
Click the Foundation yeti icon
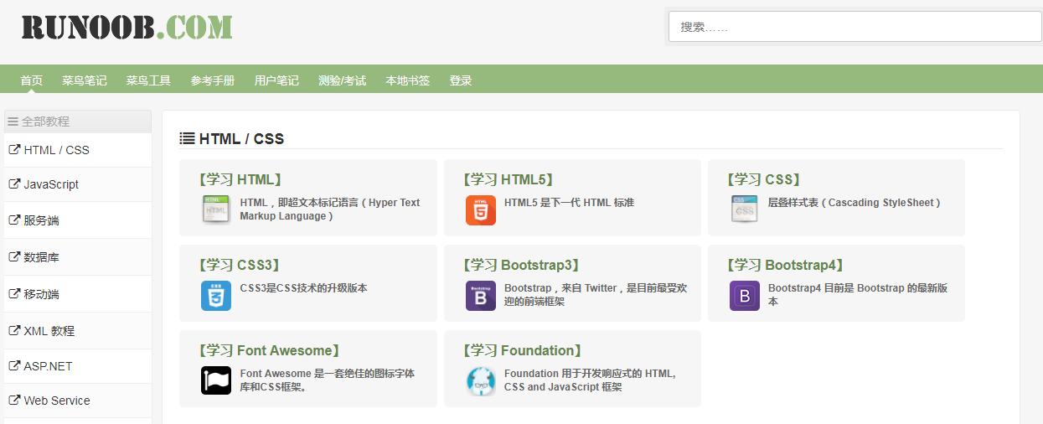[481, 381]
